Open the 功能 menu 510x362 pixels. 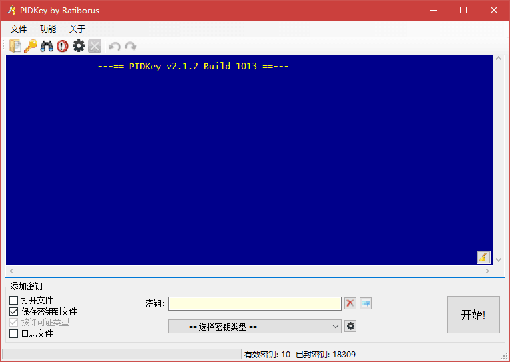[48, 29]
